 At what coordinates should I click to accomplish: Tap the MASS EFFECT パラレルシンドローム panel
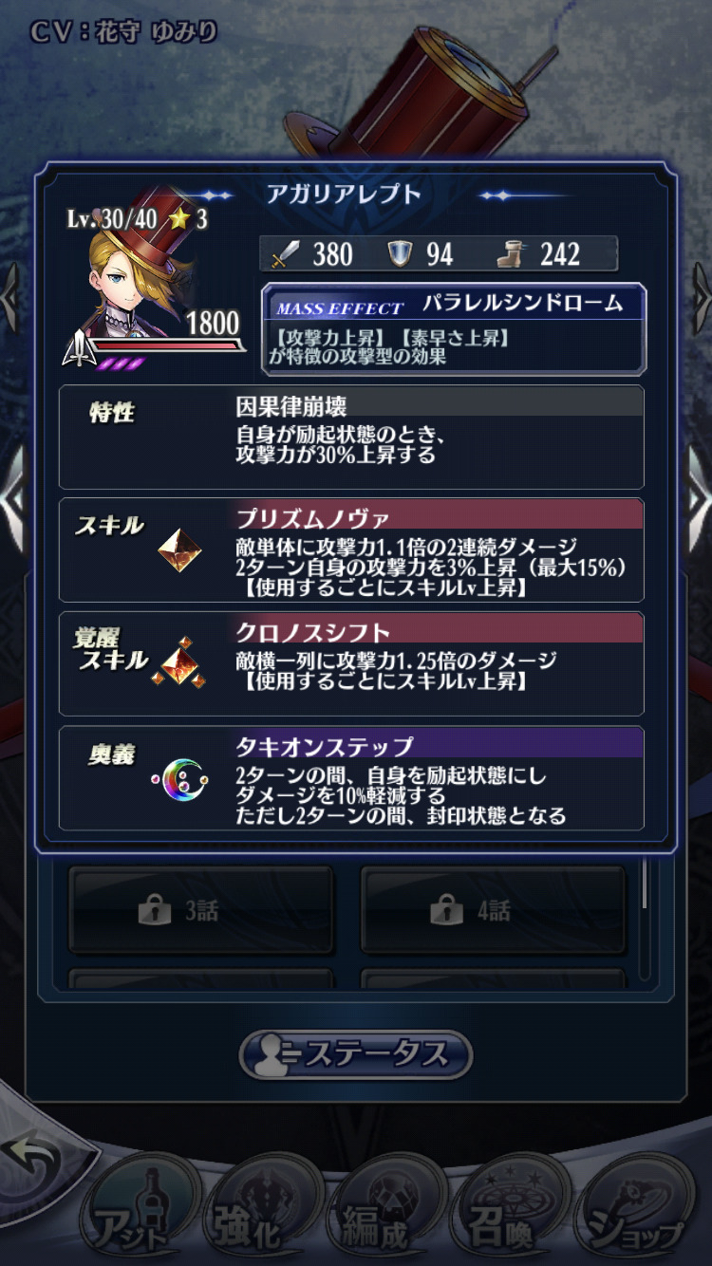(454, 328)
